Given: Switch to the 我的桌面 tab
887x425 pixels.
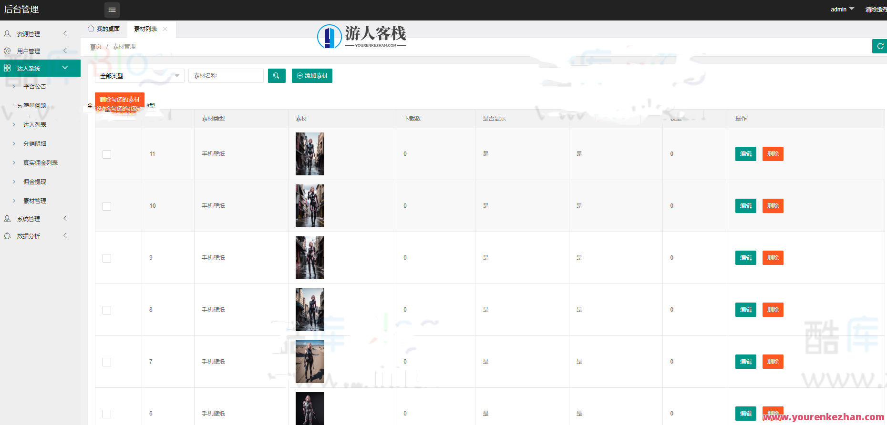Looking at the screenshot, I should (104, 29).
